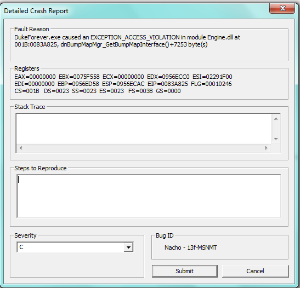
Task: Open the Severity dropdown
Action: (128, 247)
